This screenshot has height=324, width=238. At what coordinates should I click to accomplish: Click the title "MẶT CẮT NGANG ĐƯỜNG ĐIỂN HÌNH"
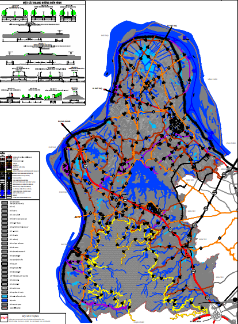43,3
